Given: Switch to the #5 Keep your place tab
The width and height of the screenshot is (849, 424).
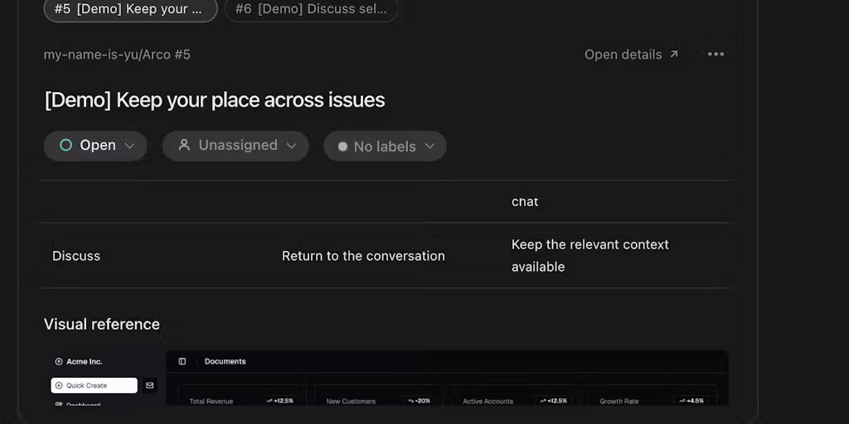Looking at the screenshot, I should point(130,9).
